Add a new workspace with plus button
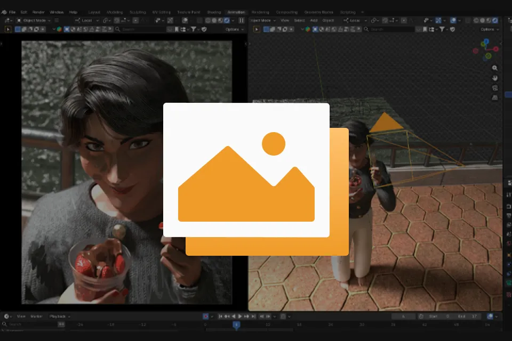 point(363,12)
